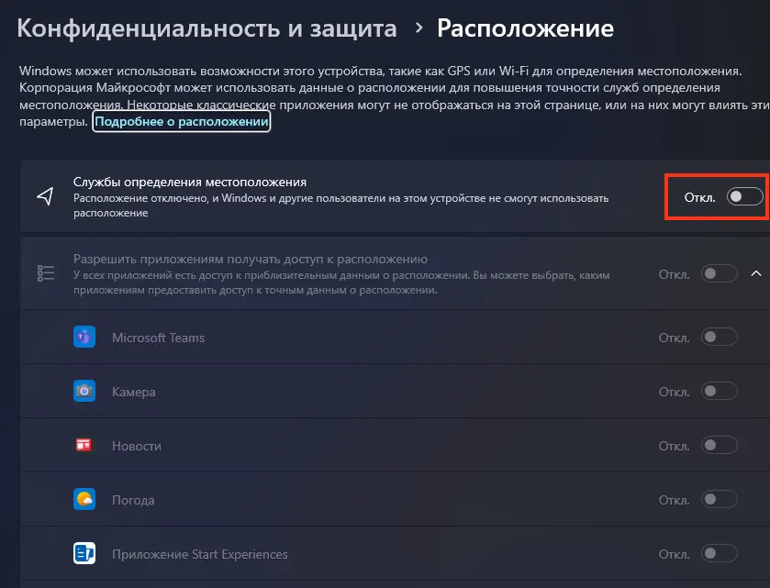This screenshot has height=588, width=770.
Task: Toggle app access to location switch
Action: coord(720,273)
